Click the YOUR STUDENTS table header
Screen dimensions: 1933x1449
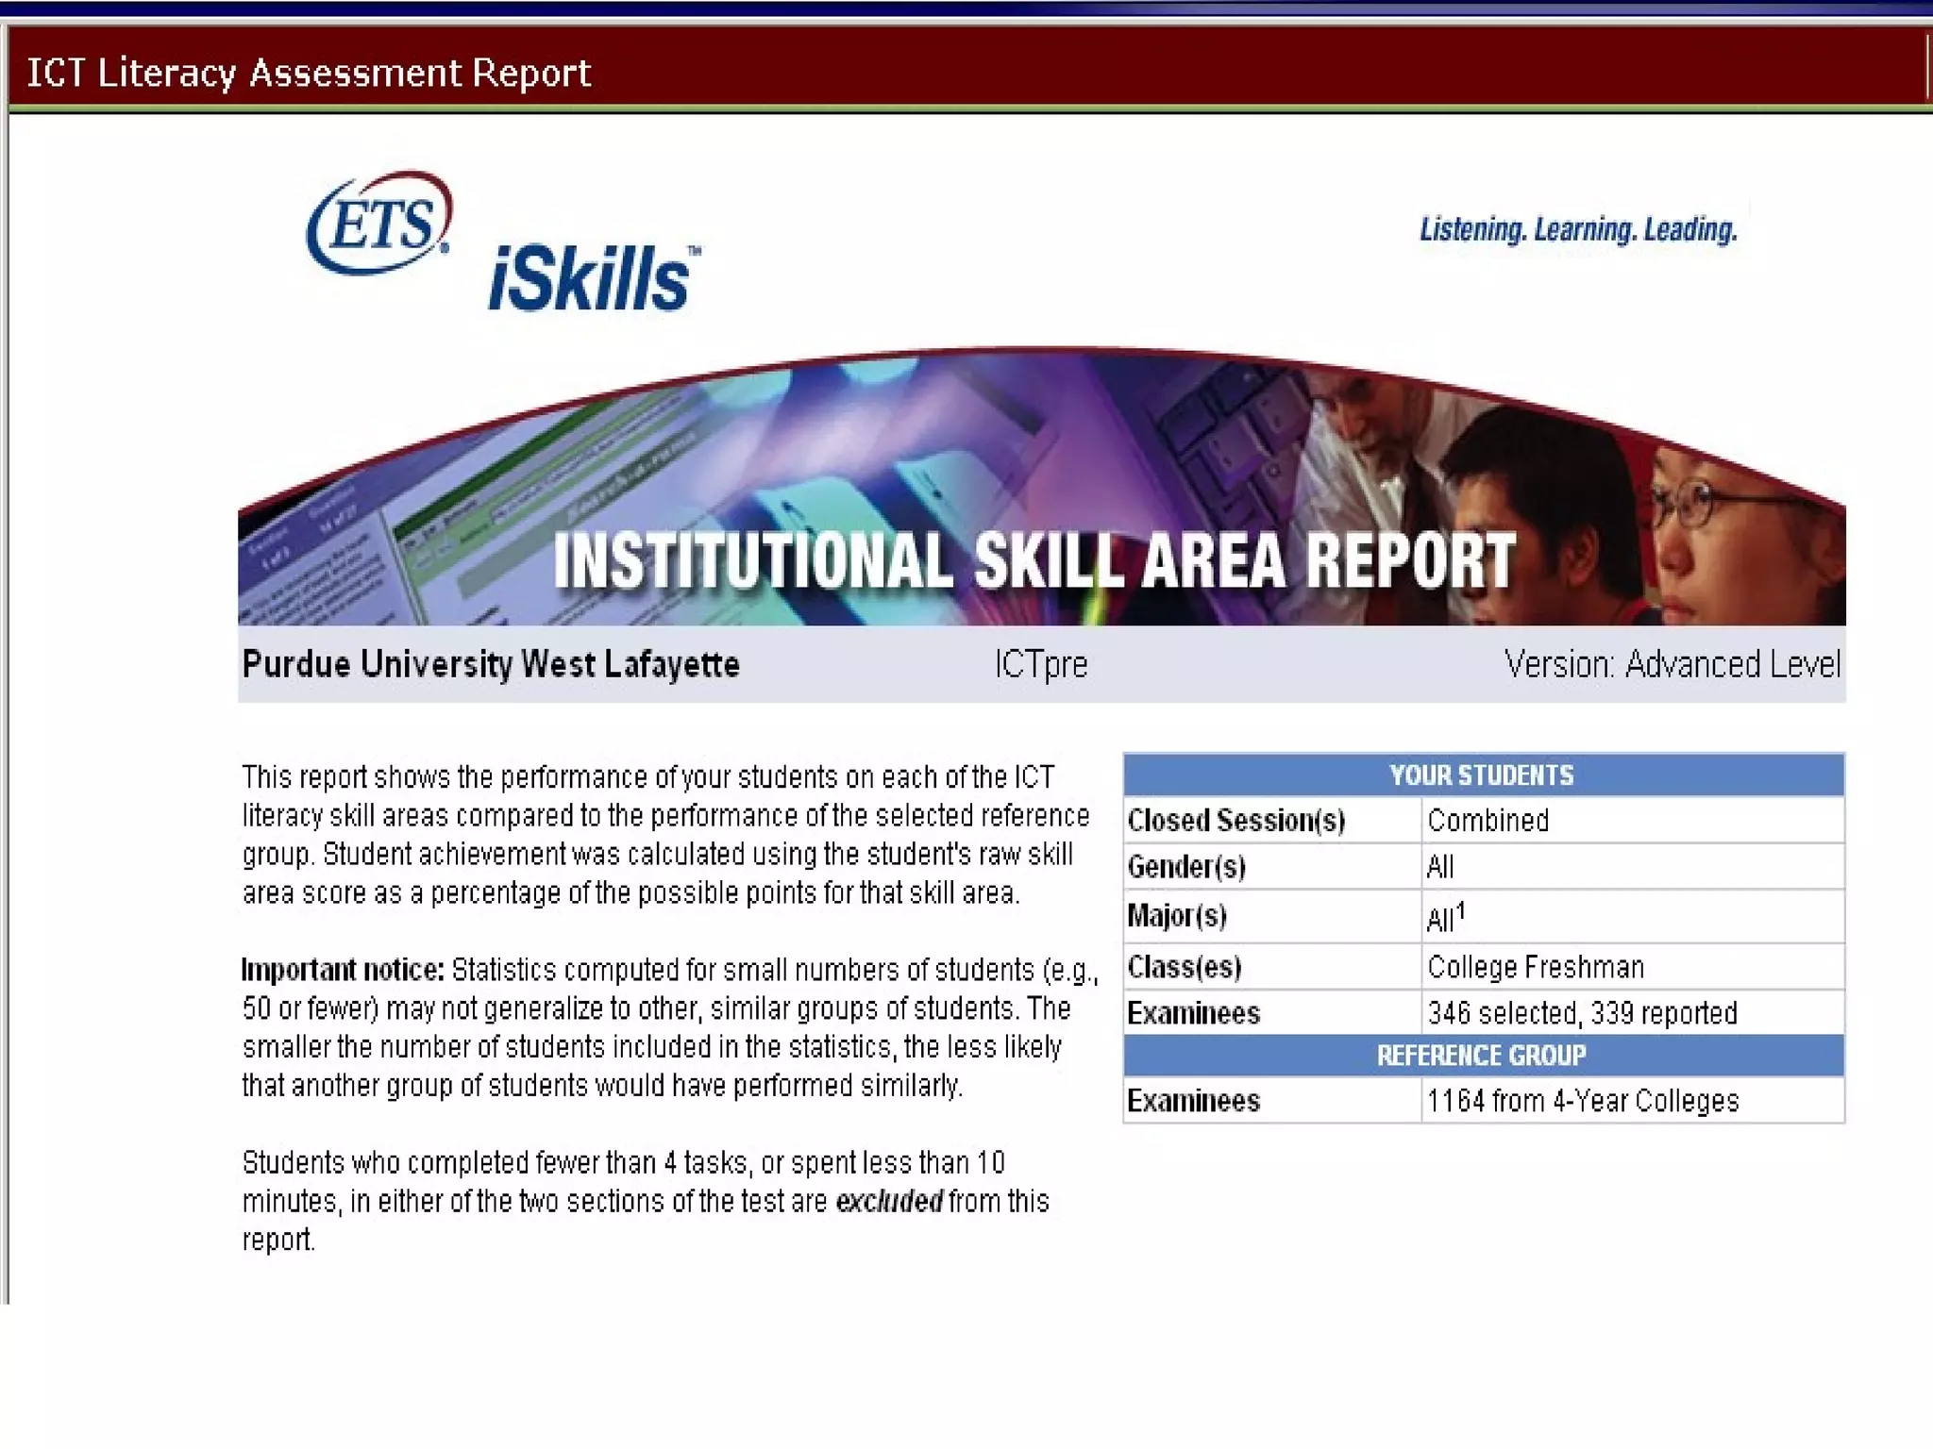tap(1482, 775)
